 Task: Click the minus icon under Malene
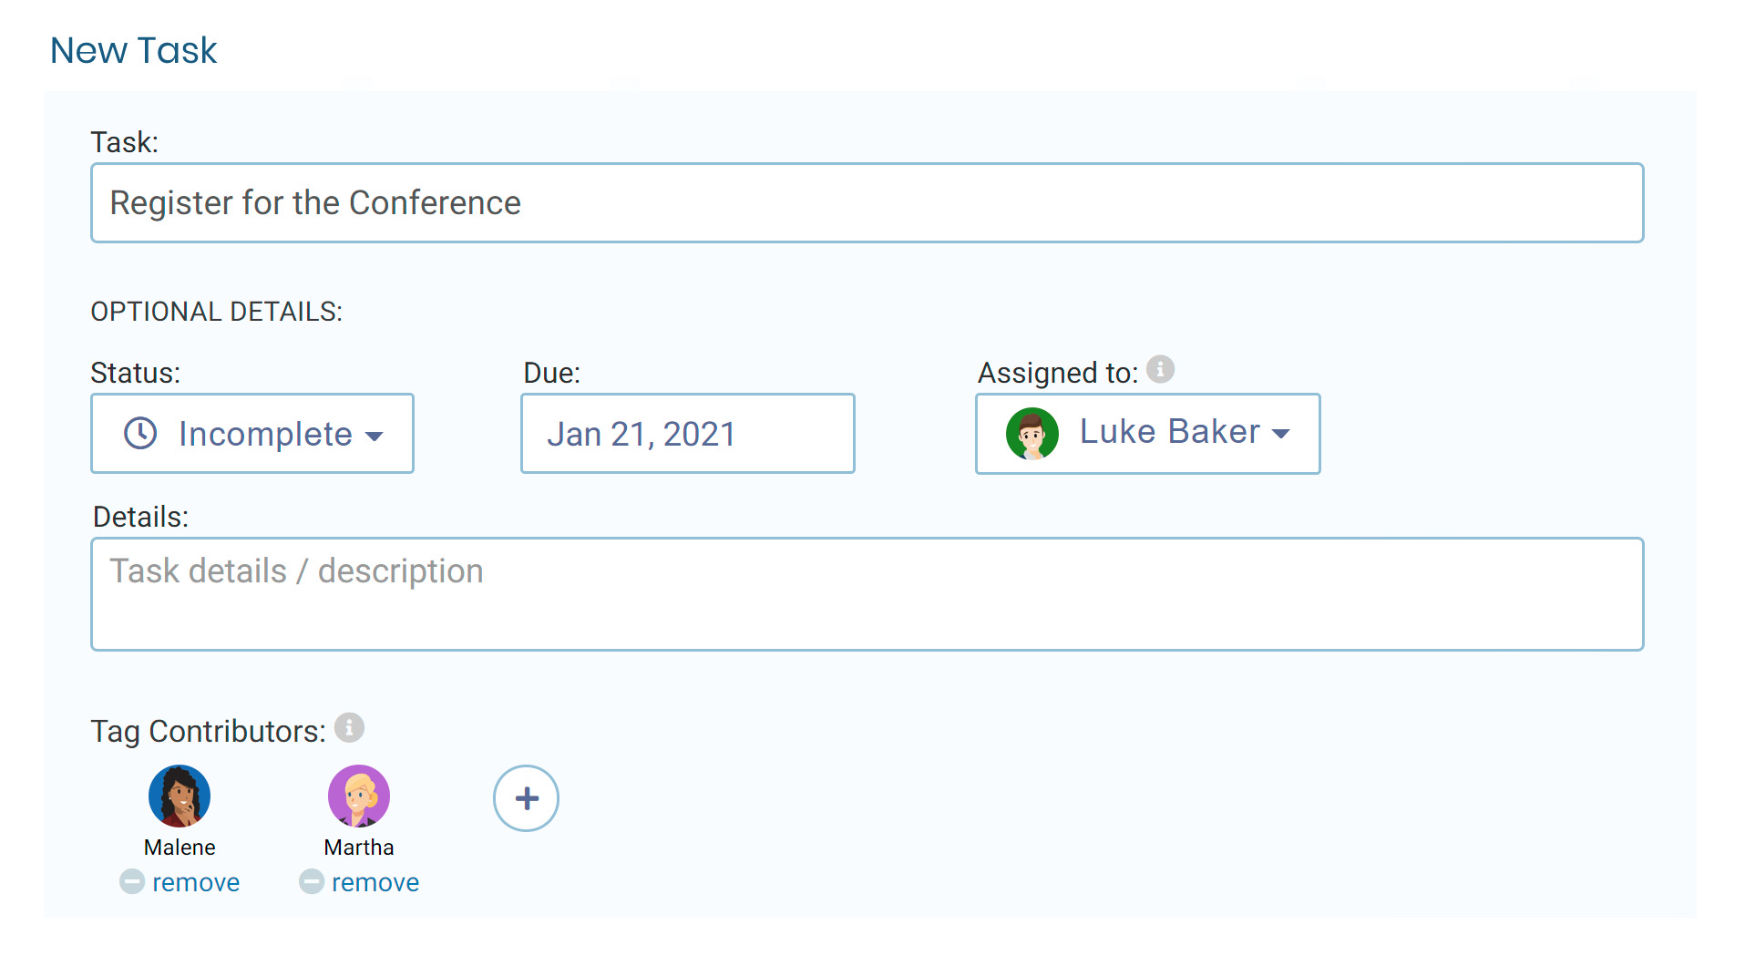pyautogui.click(x=132, y=881)
